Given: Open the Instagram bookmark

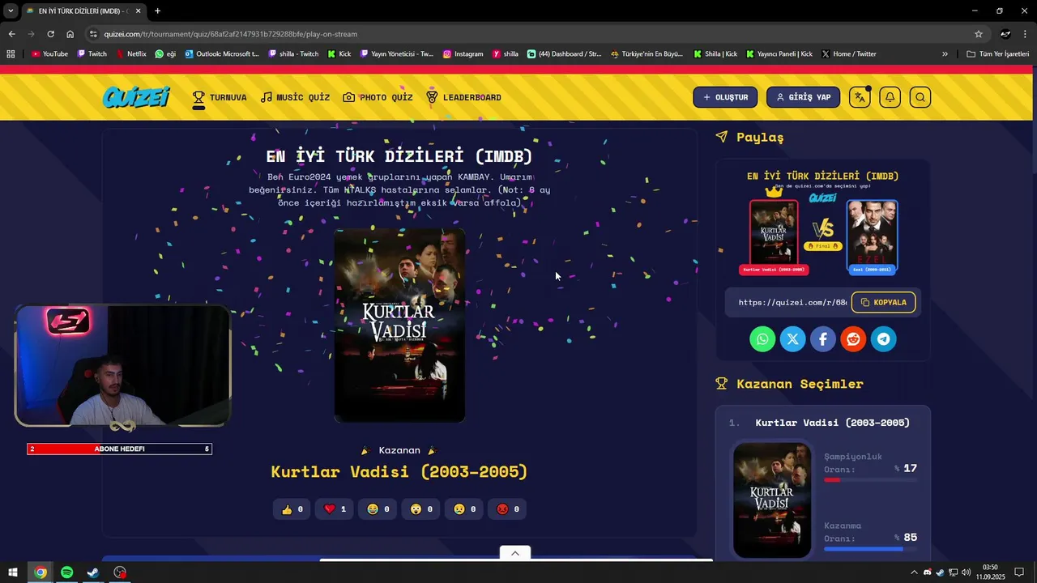Looking at the screenshot, I should tap(463, 54).
